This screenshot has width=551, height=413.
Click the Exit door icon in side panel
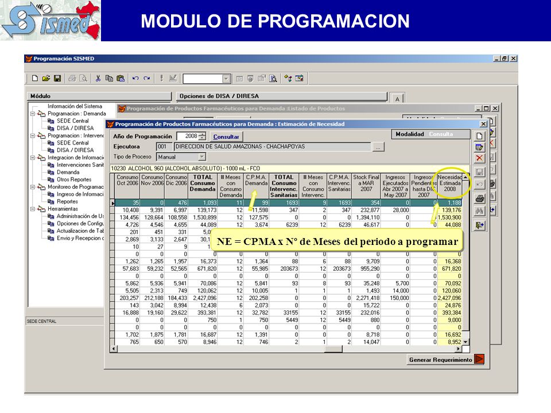click(x=479, y=225)
